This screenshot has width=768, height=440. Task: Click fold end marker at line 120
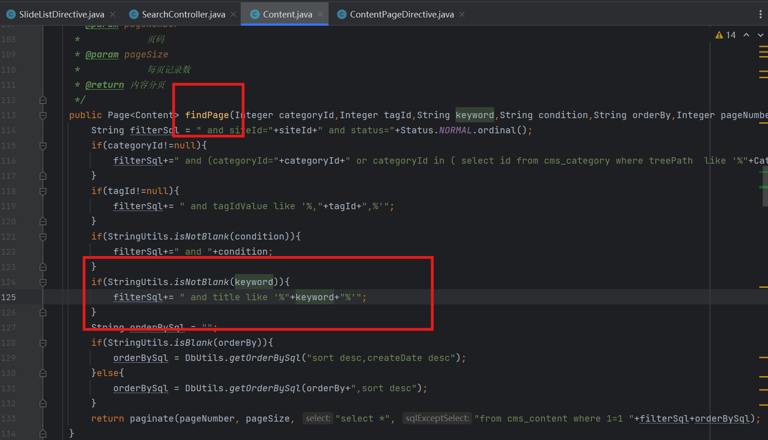click(43, 222)
